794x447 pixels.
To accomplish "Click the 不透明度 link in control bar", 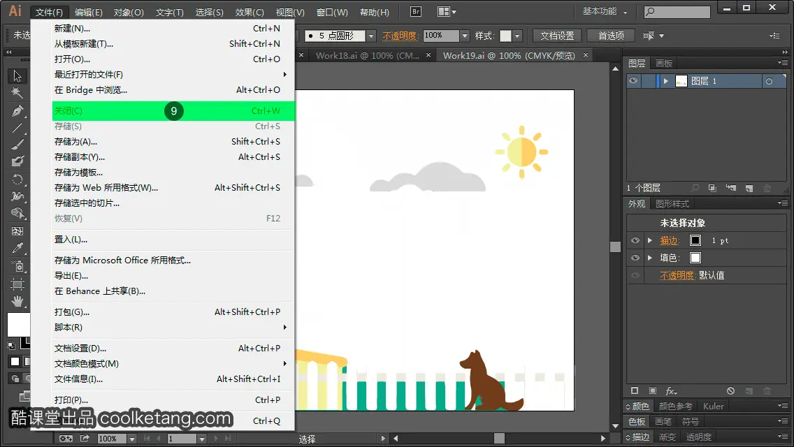I will 400,36.
